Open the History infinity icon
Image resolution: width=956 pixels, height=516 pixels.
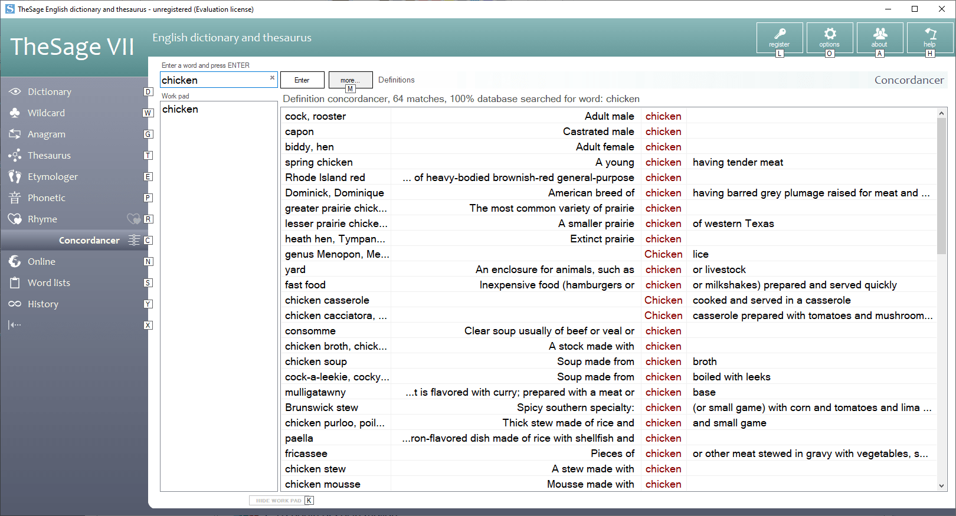(15, 304)
